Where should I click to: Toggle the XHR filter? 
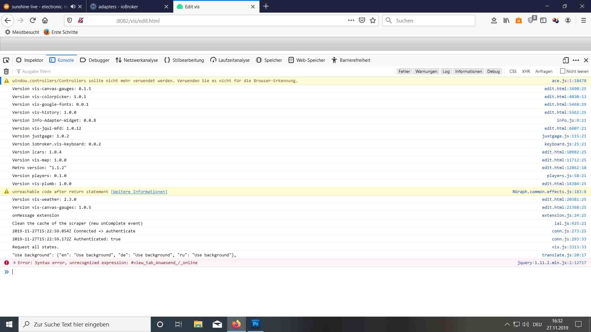(x=526, y=71)
